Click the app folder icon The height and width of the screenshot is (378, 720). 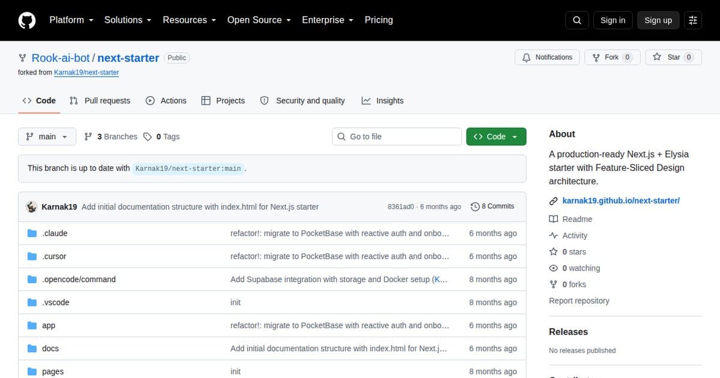point(32,326)
